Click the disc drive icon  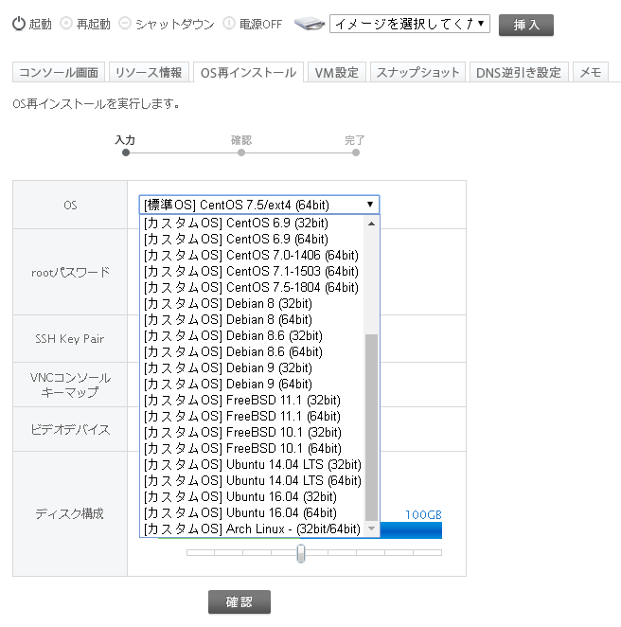[310, 24]
